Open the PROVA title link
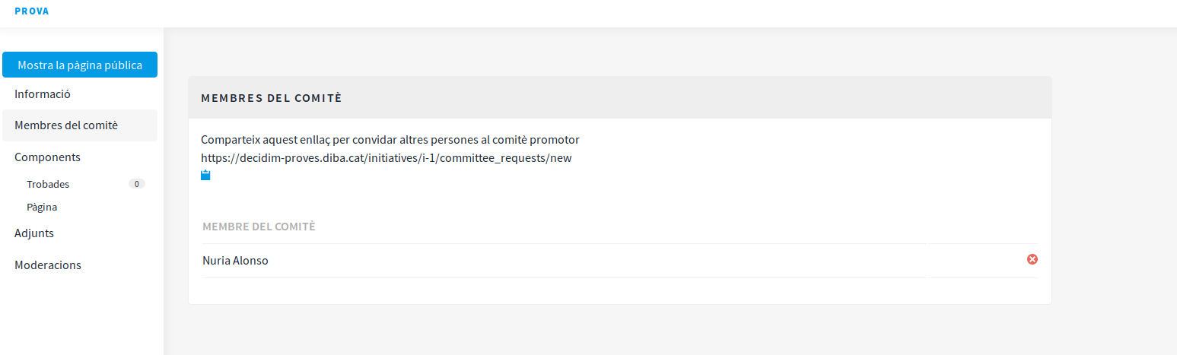The width and height of the screenshot is (1177, 355). (x=32, y=11)
